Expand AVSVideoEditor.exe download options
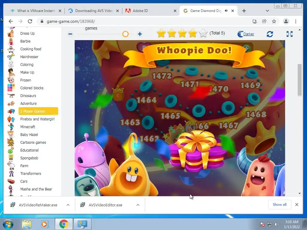307x230 pixels. coord(138,205)
